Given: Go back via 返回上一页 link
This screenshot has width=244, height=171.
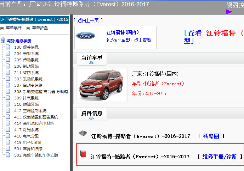Looking at the screenshot, I should (x=88, y=20).
